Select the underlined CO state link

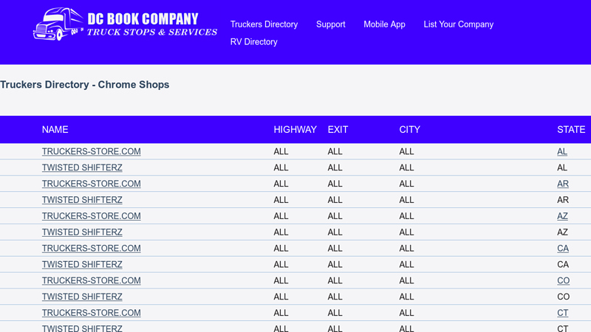point(563,280)
